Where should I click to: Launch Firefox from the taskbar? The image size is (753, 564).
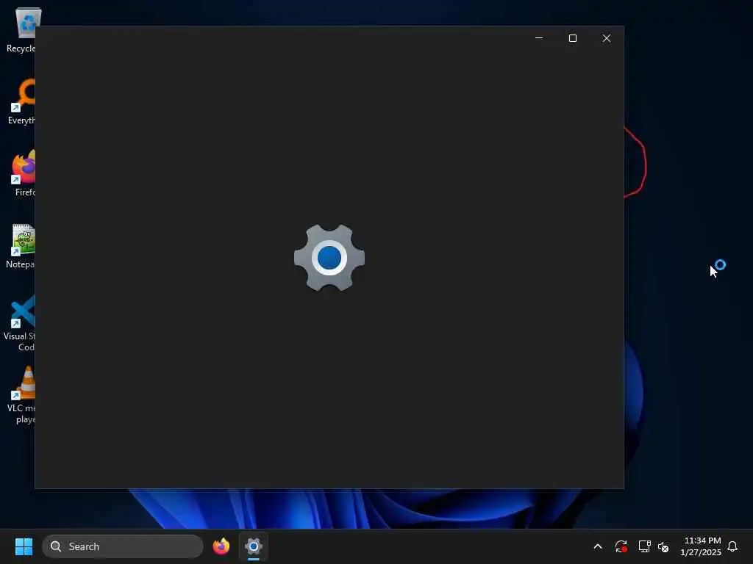coord(221,546)
